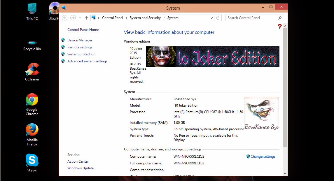Select System in the breadcrumb path

pos(173,18)
